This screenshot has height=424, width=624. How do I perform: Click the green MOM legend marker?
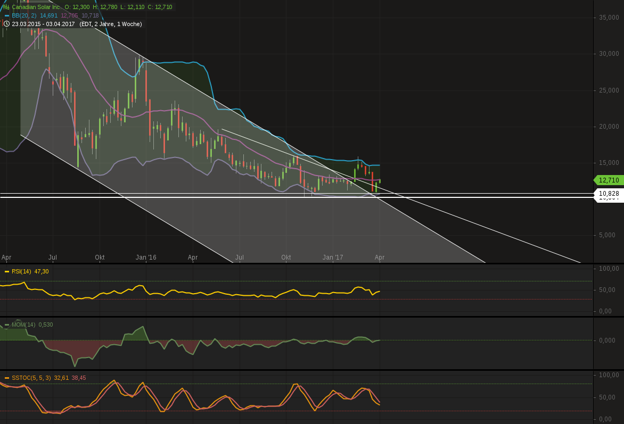(x=7, y=325)
